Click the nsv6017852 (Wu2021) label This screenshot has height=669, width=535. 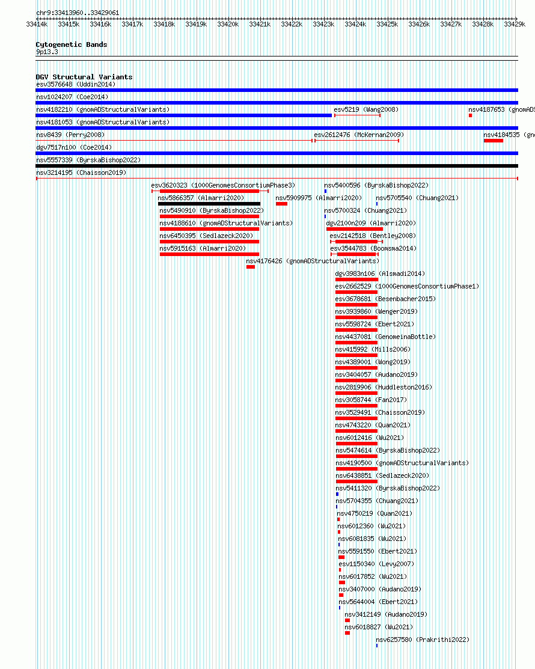373,577
